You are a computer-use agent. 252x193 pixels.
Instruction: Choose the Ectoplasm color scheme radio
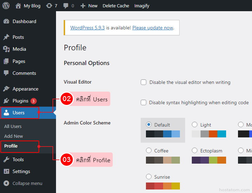click(195, 151)
